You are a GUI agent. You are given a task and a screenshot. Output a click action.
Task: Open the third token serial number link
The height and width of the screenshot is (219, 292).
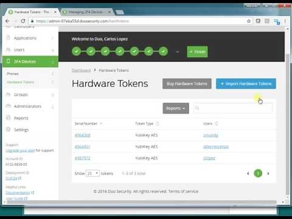click(x=83, y=158)
